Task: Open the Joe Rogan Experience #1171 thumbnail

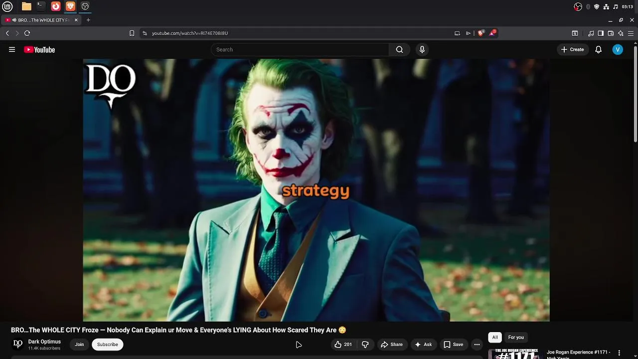Action: coord(515,354)
